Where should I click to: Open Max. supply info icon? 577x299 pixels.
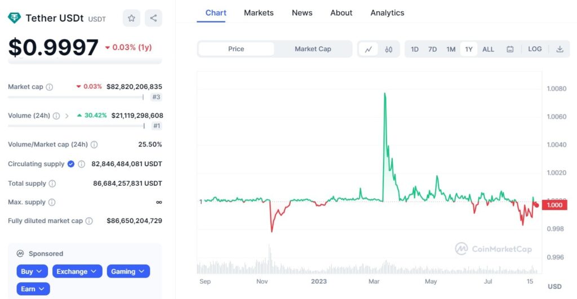52,202
